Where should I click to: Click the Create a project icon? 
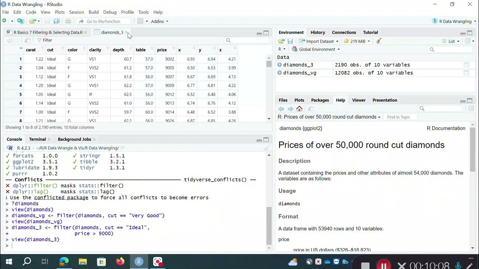point(20,21)
